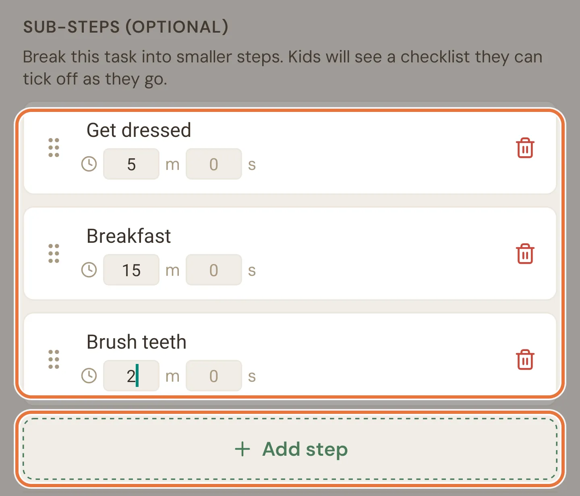
Task: Focus minutes field of Brush teeth
Action: click(131, 376)
